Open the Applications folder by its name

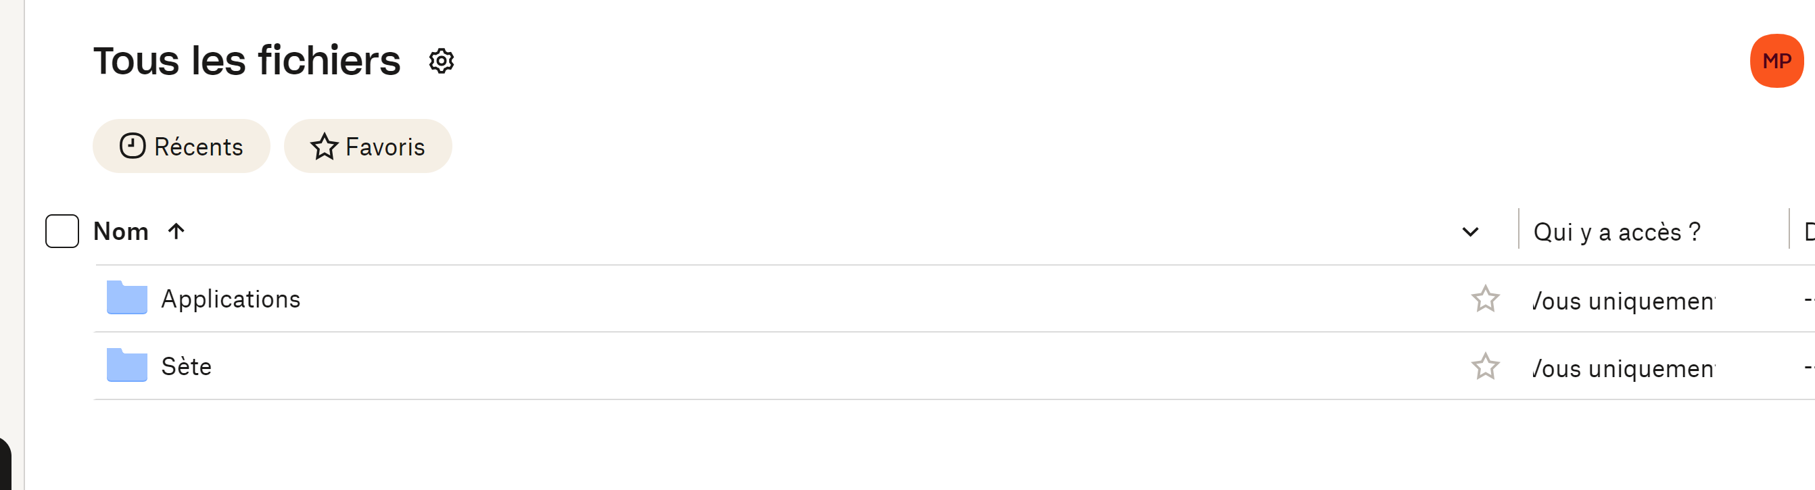[x=231, y=299]
